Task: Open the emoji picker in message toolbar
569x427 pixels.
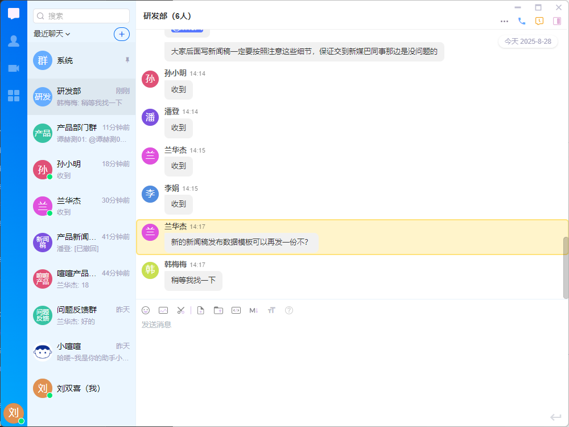Action: coord(146,310)
